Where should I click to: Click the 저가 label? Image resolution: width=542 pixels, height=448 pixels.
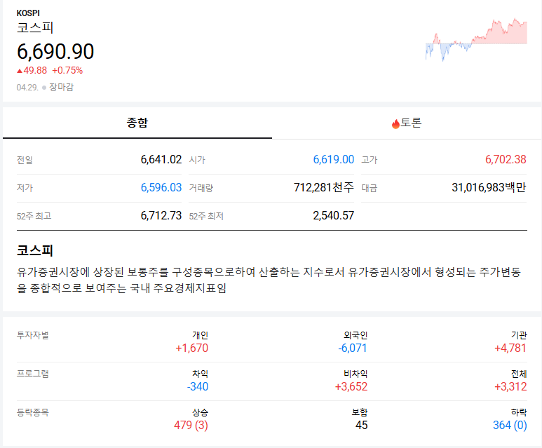[25, 188]
